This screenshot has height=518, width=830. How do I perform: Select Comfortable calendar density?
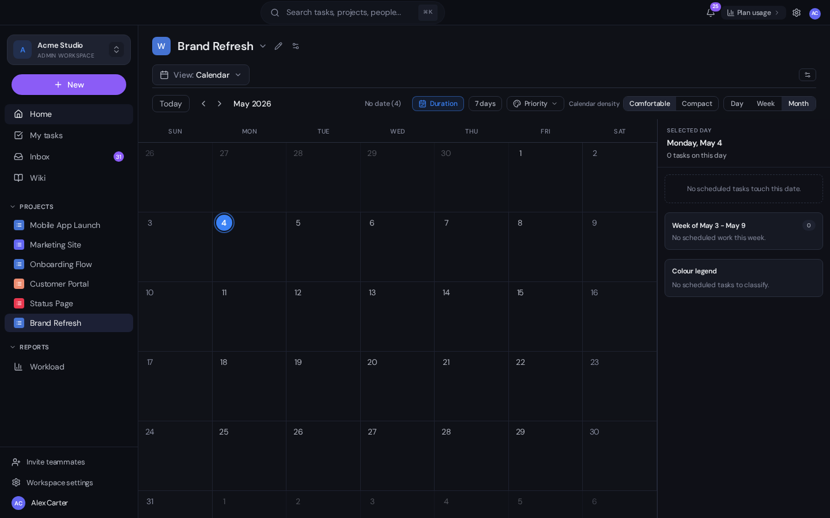click(x=650, y=104)
